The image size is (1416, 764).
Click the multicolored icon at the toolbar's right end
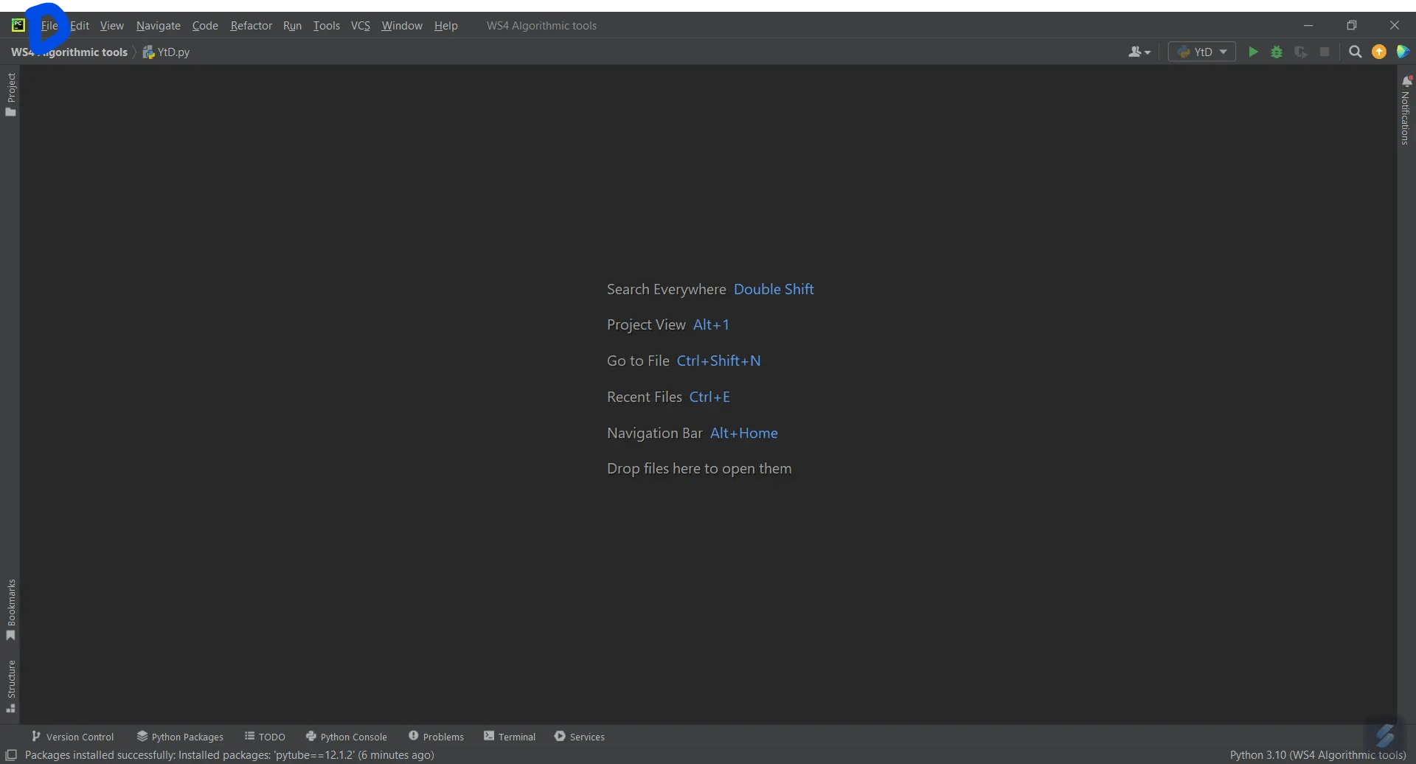click(x=1403, y=52)
